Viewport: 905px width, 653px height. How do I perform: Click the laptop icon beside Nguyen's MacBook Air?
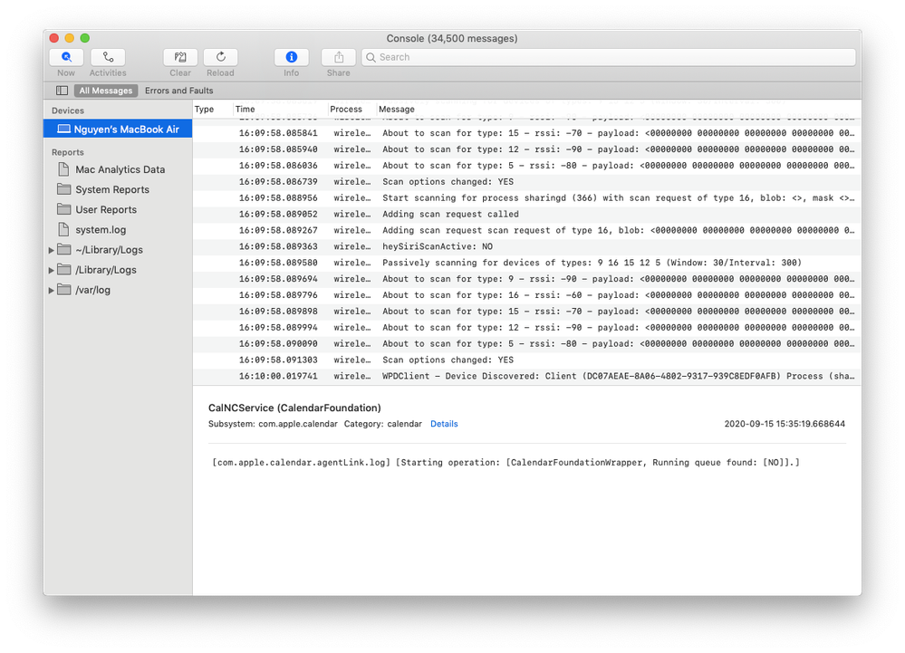point(63,130)
